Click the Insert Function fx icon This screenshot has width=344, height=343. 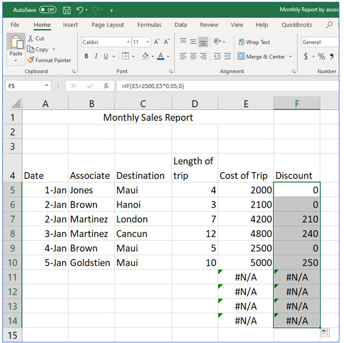coord(106,86)
